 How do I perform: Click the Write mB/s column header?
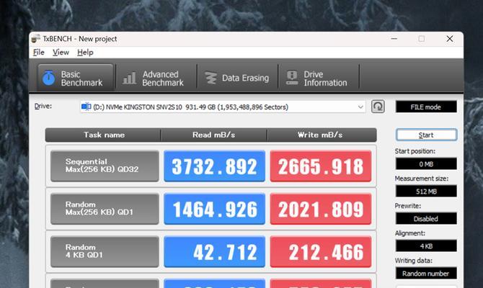point(322,135)
